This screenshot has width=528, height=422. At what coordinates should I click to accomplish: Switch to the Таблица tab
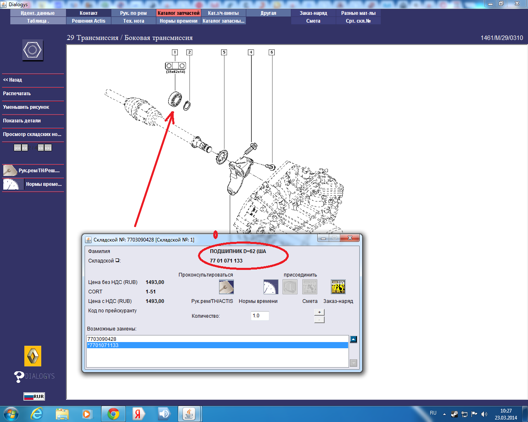click(x=38, y=21)
